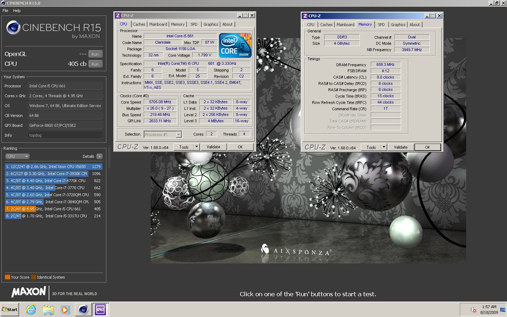507x317 pixels.
Task: Open SPD tab in Memory CPU-Z window
Action: (381, 25)
